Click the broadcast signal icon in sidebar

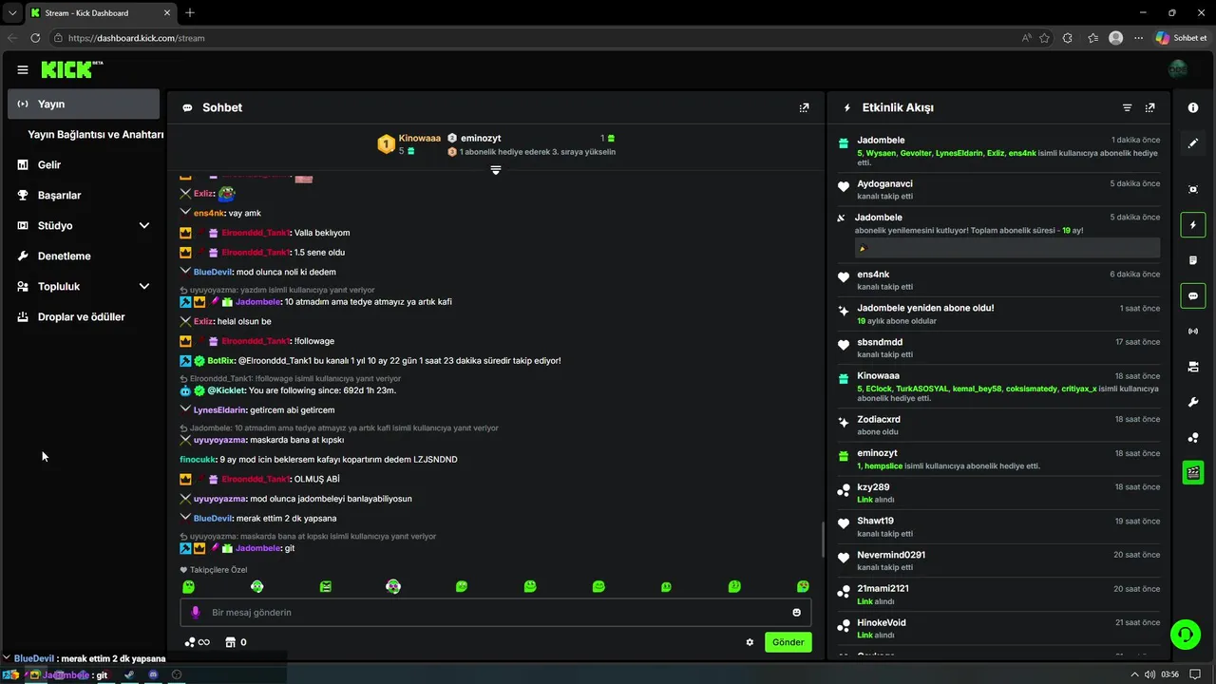[x=1193, y=331]
